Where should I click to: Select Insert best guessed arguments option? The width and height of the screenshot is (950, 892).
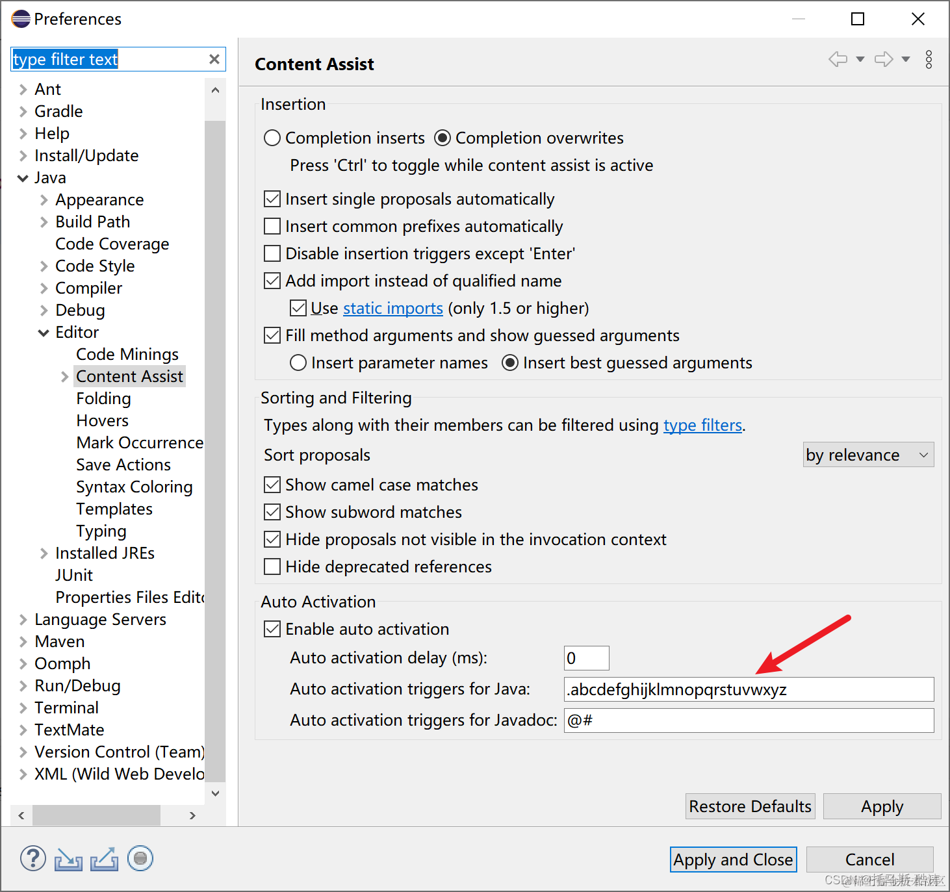pyautogui.click(x=510, y=363)
